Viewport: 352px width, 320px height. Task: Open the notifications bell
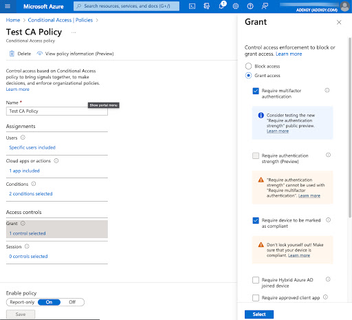tap(221, 6)
